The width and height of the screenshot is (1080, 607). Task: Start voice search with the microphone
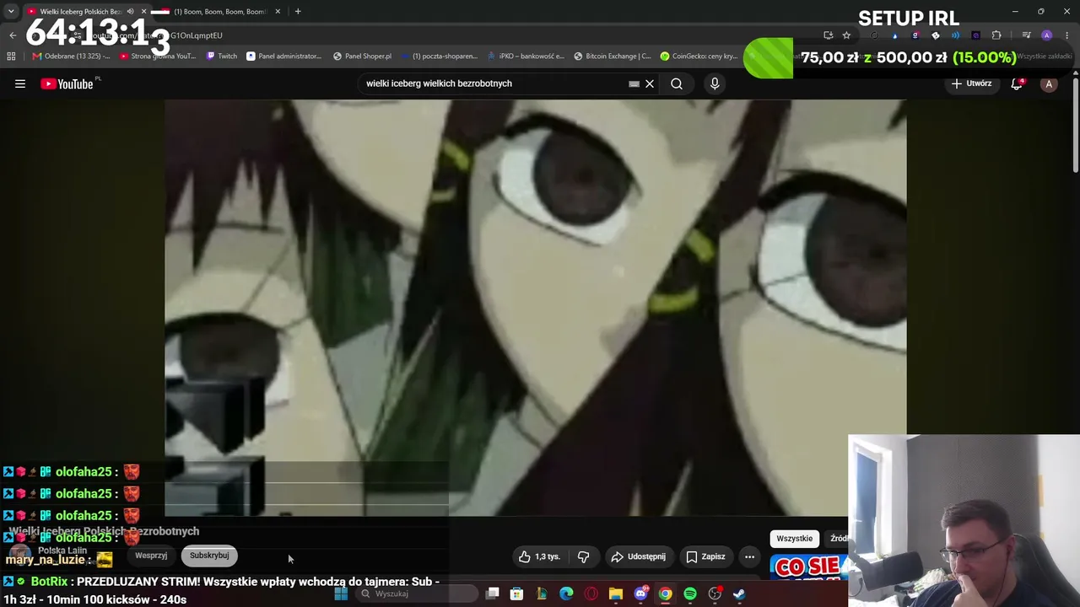point(715,83)
